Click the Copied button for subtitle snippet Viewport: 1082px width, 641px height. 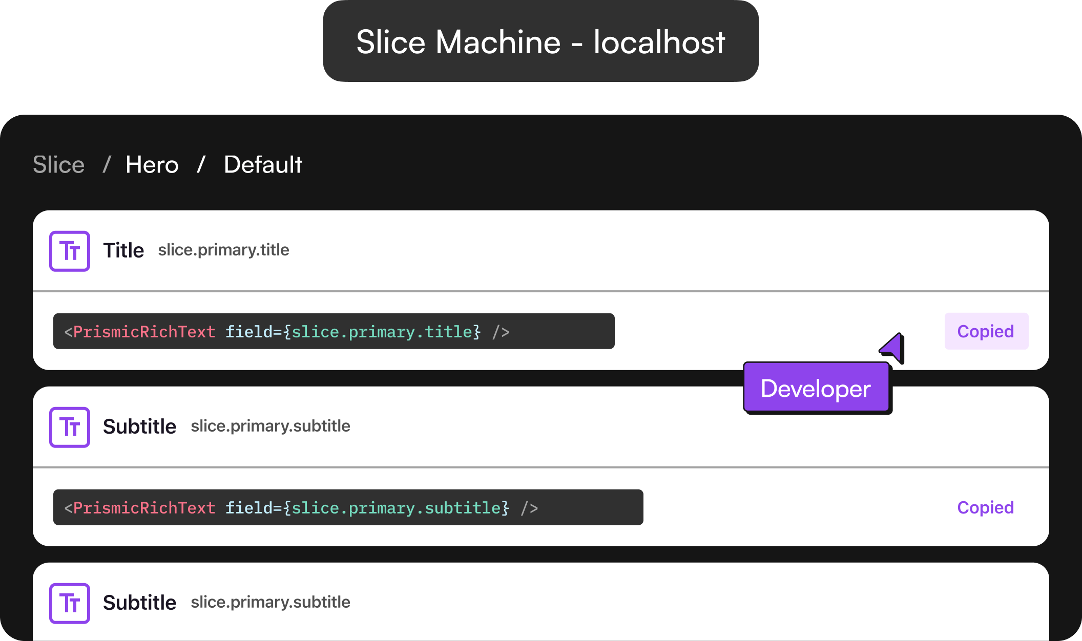coord(986,507)
